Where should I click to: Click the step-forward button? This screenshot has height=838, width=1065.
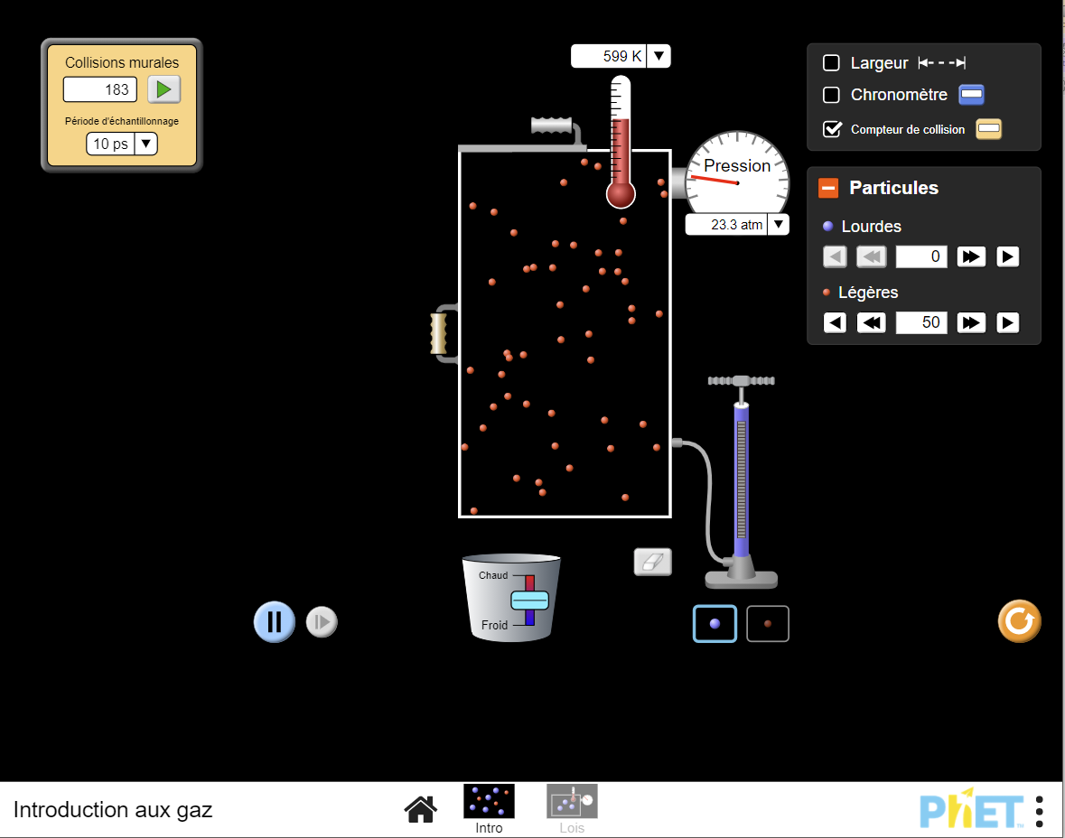coord(322,621)
